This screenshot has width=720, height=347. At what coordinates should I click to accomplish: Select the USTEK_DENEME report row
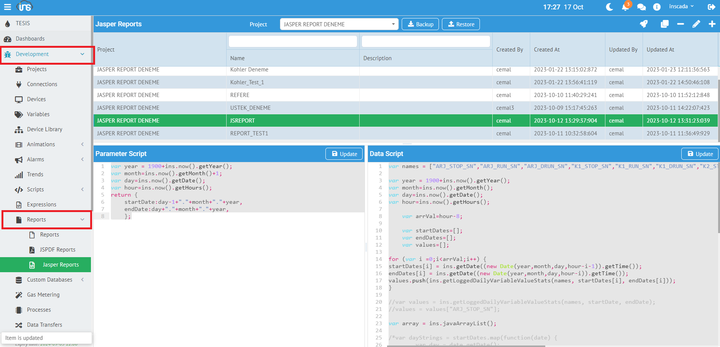pyautogui.click(x=405, y=108)
